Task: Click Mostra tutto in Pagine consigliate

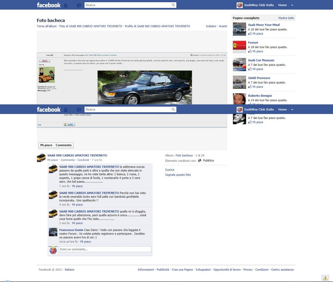Action: tap(286, 18)
